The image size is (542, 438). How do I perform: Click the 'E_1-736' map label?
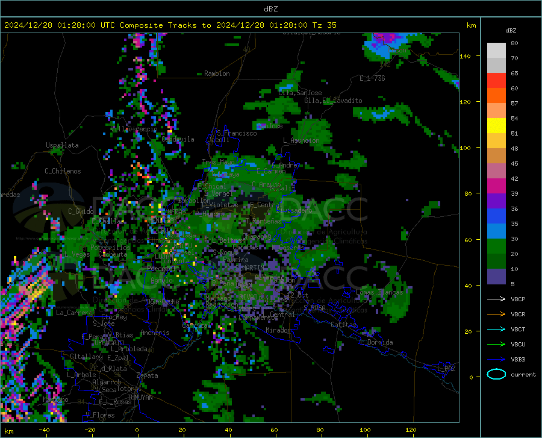point(372,78)
